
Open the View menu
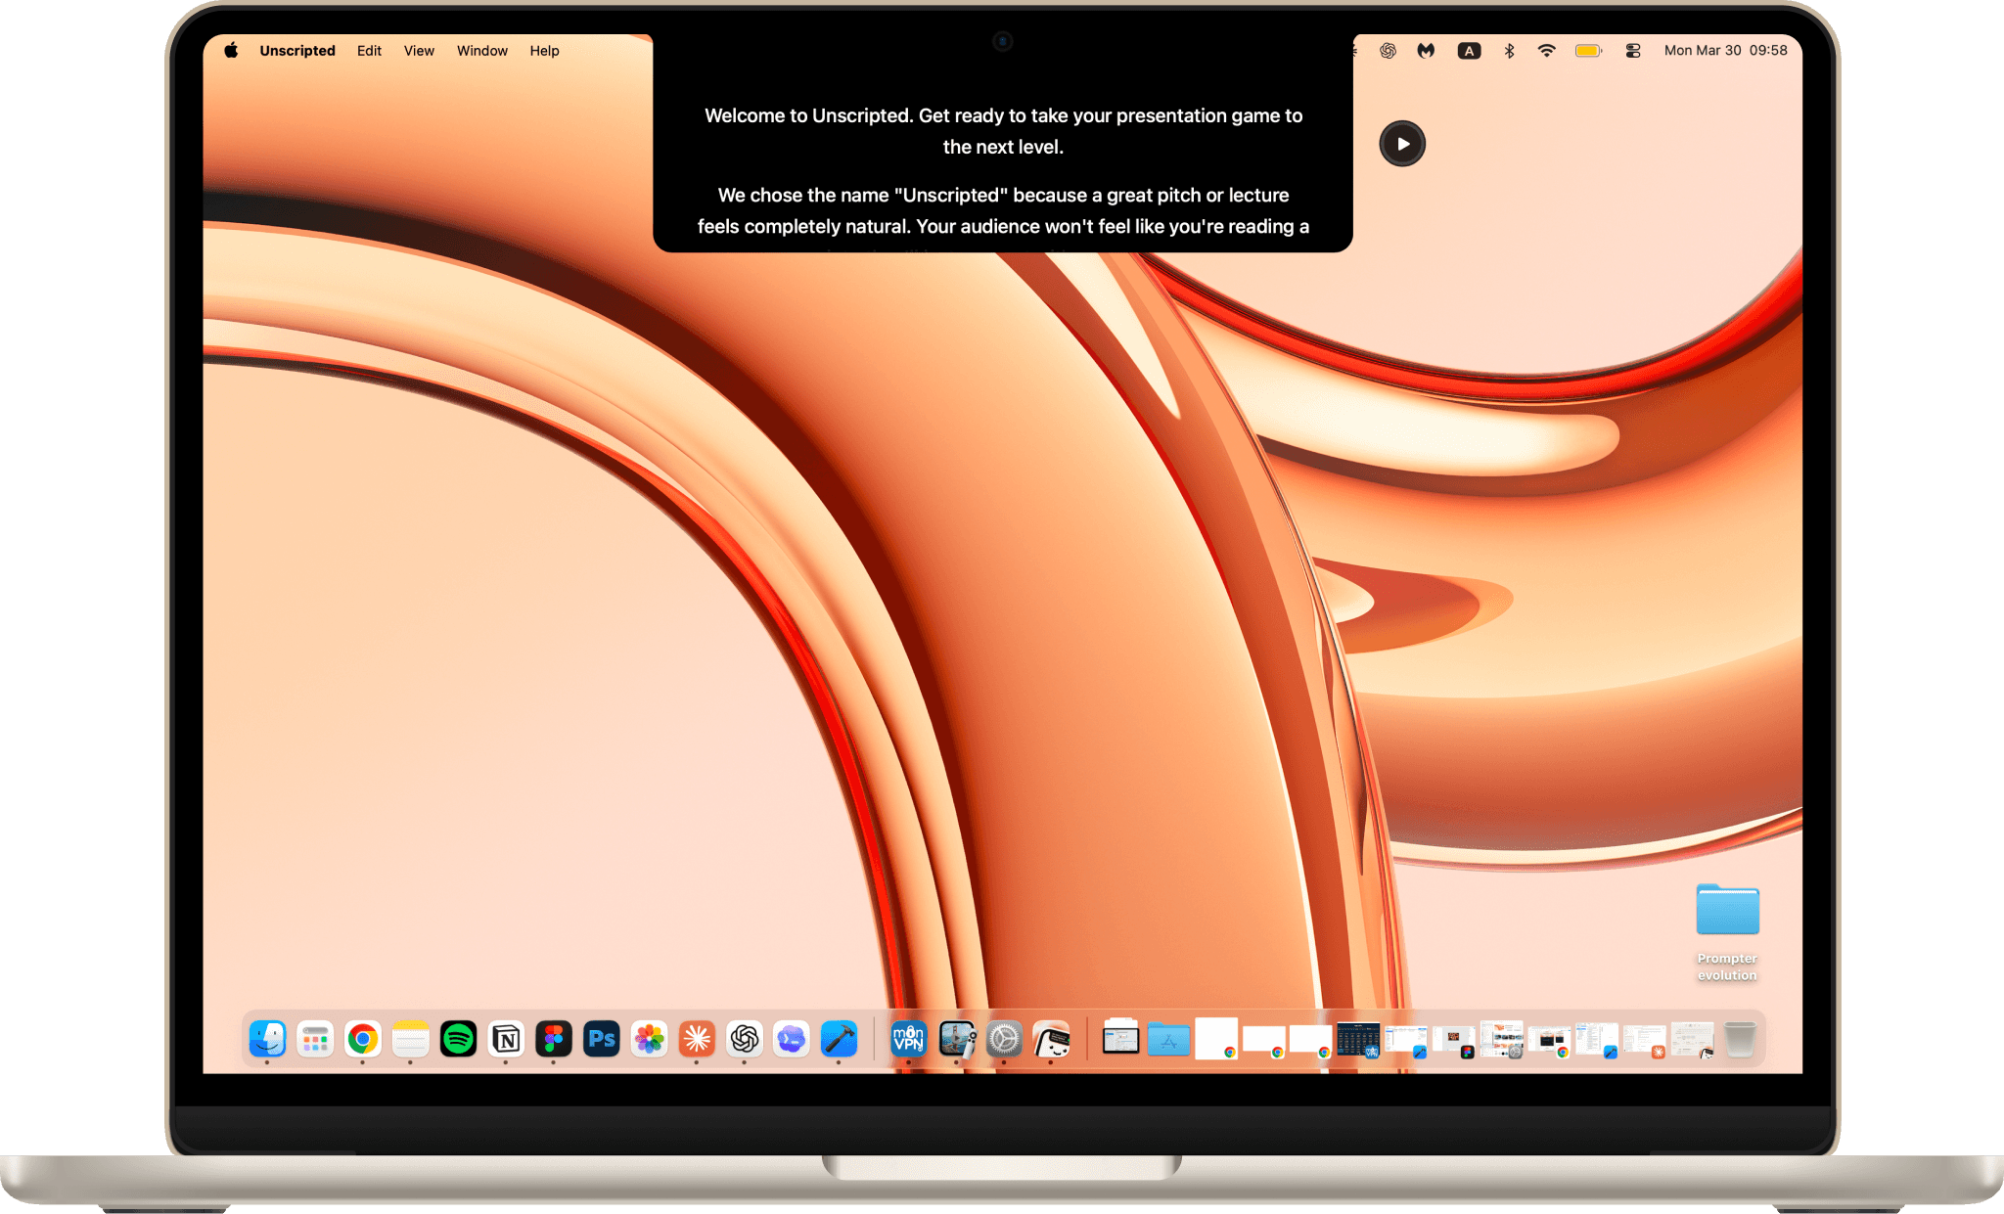[419, 51]
